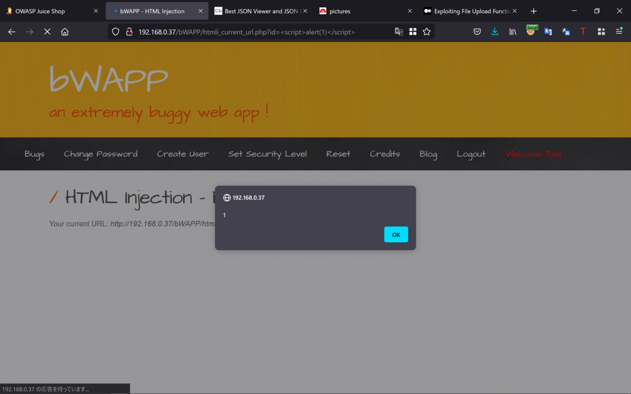Click the Reset navigation link
The height and width of the screenshot is (394, 631).
click(x=338, y=154)
